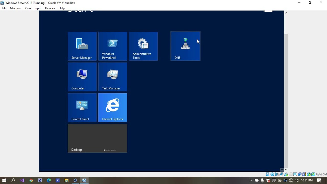Click the CPU virtualization V indicator
Screen dimensions: 327x184
pyautogui.click(x=304, y=174)
